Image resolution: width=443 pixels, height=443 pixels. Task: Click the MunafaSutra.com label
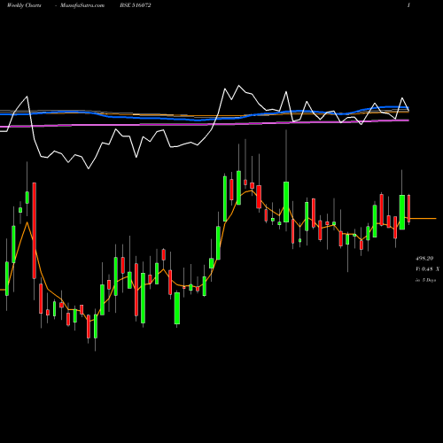click(82, 5)
